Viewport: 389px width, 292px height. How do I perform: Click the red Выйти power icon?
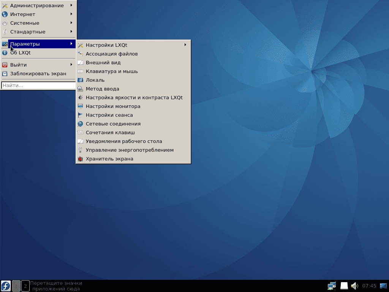[5, 65]
